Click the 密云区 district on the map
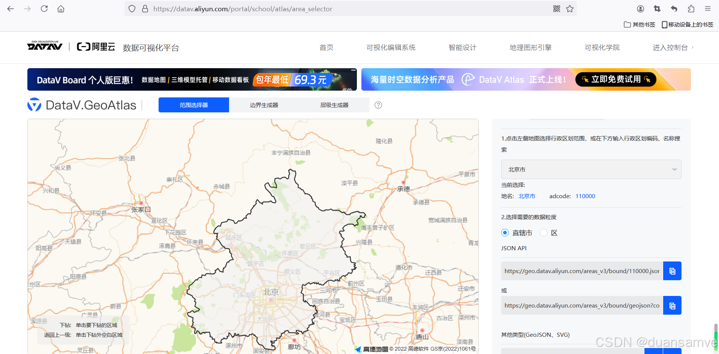Image resolution: width=719 pixels, height=354 pixels. 308,246
